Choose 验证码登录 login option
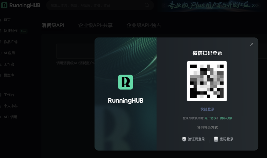The image size is (267, 158). point(194,139)
